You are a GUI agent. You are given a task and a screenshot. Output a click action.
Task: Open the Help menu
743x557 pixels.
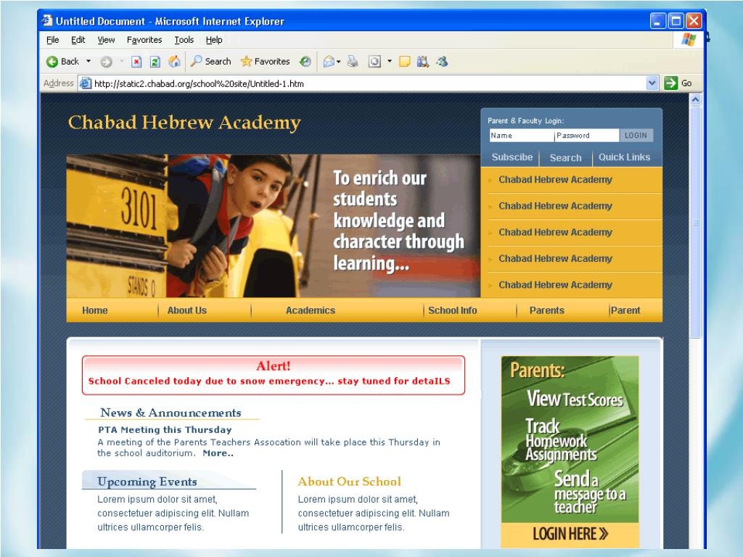pyautogui.click(x=214, y=41)
